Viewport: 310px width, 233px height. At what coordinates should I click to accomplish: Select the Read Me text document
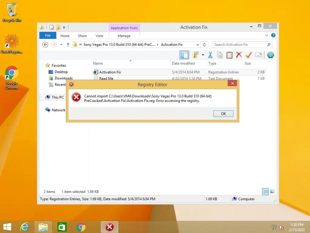[x=179, y=78]
